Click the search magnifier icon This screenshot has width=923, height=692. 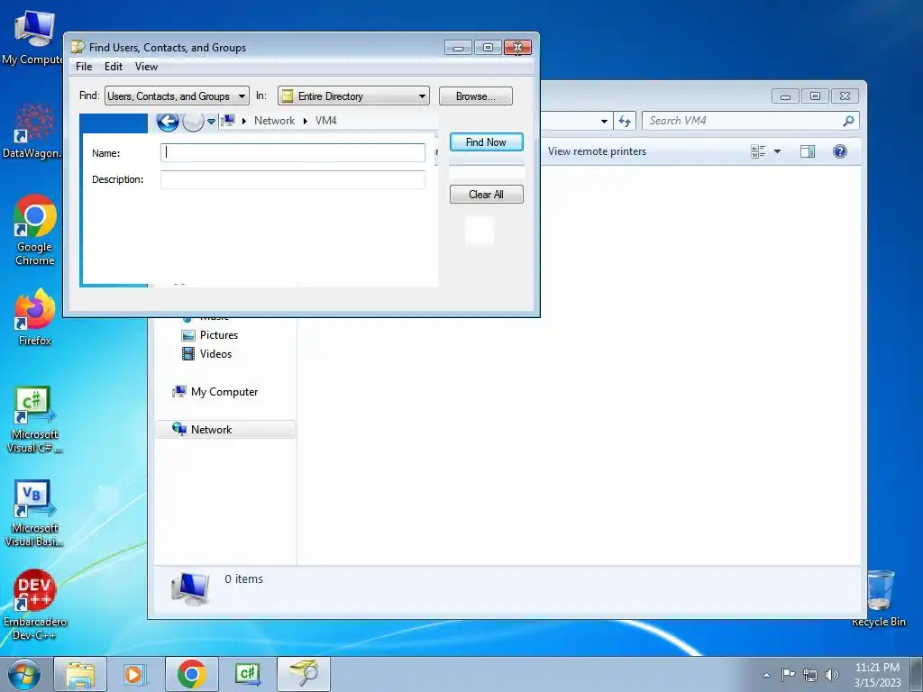pyautogui.click(x=848, y=121)
